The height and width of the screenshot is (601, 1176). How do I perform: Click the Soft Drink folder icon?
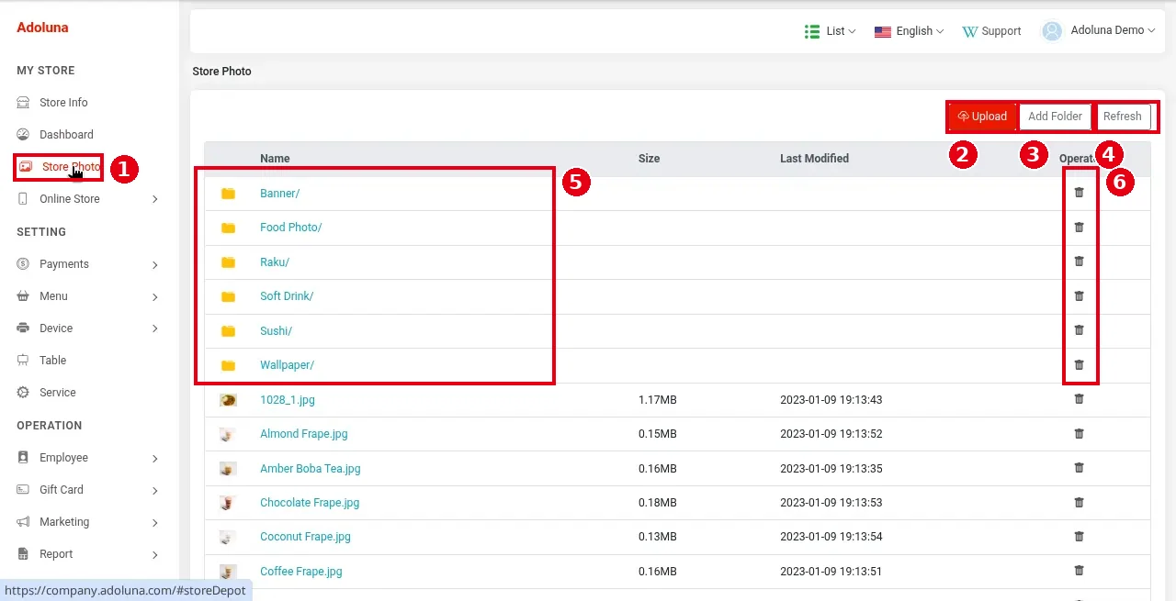228,296
